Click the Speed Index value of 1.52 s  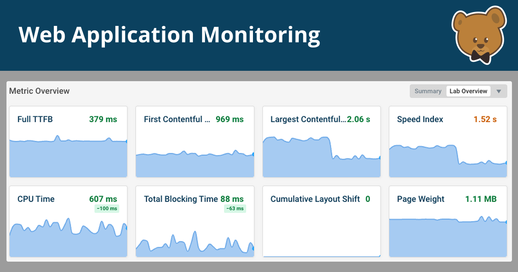[x=484, y=120]
